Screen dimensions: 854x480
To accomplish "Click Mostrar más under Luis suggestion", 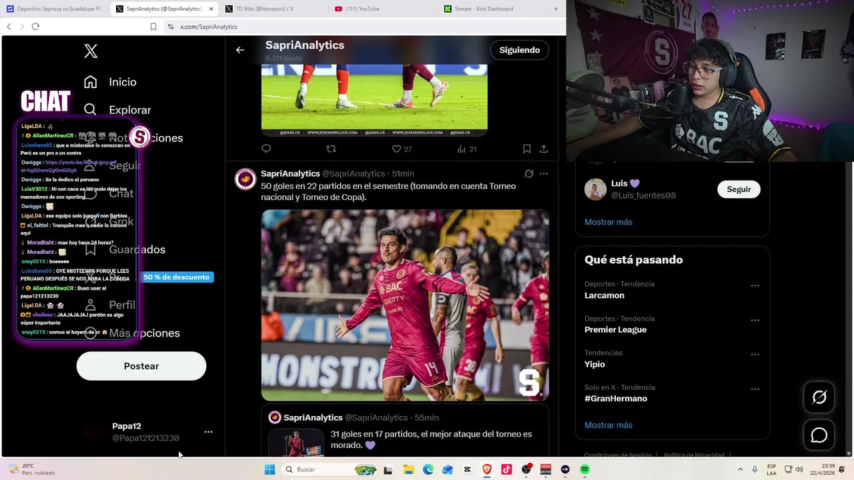I will (x=608, y=222).
